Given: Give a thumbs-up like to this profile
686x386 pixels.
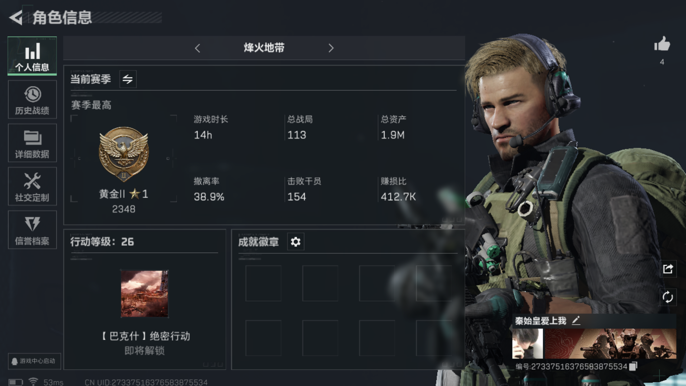Looking at the screenshot, I should (662, 44).
